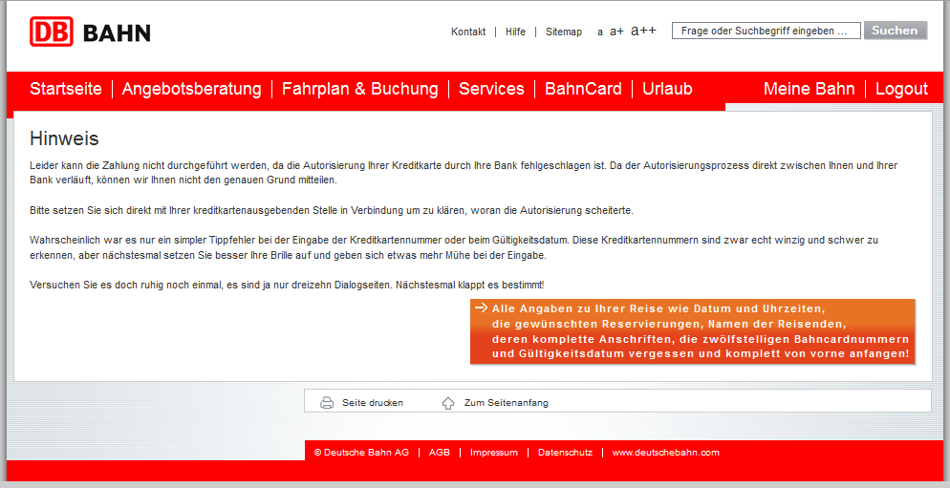
Task: Click the up-arrow page top icon
Action: click(x=448, y=403)
